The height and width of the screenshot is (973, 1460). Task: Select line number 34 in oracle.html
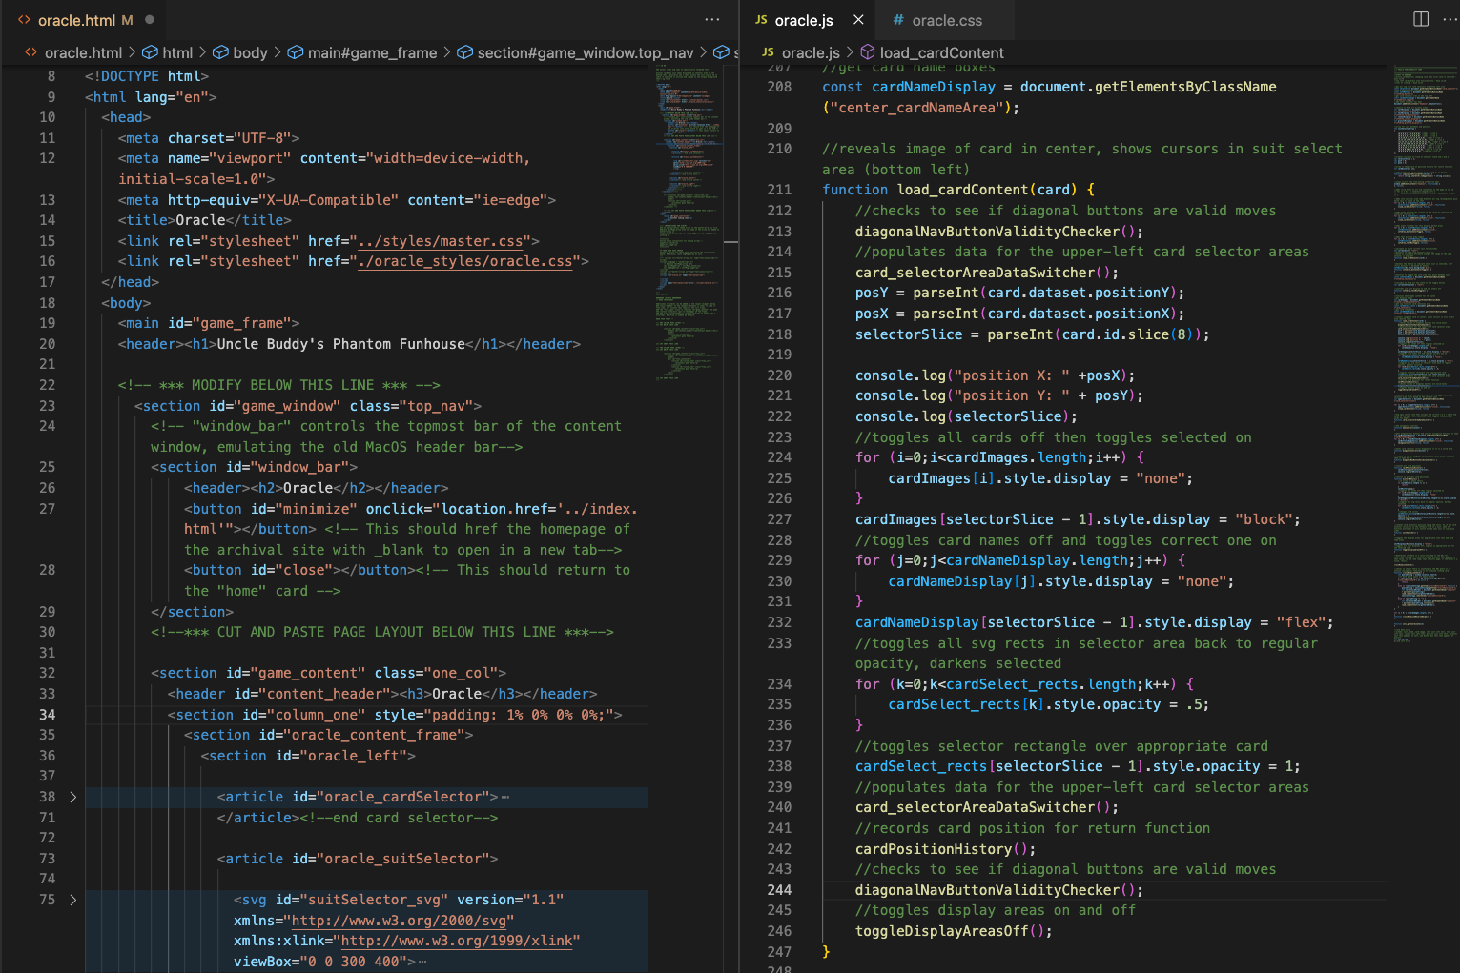point(47,715)
